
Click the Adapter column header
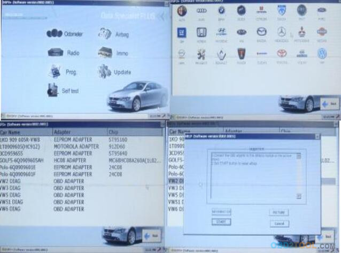click(80, 132)
